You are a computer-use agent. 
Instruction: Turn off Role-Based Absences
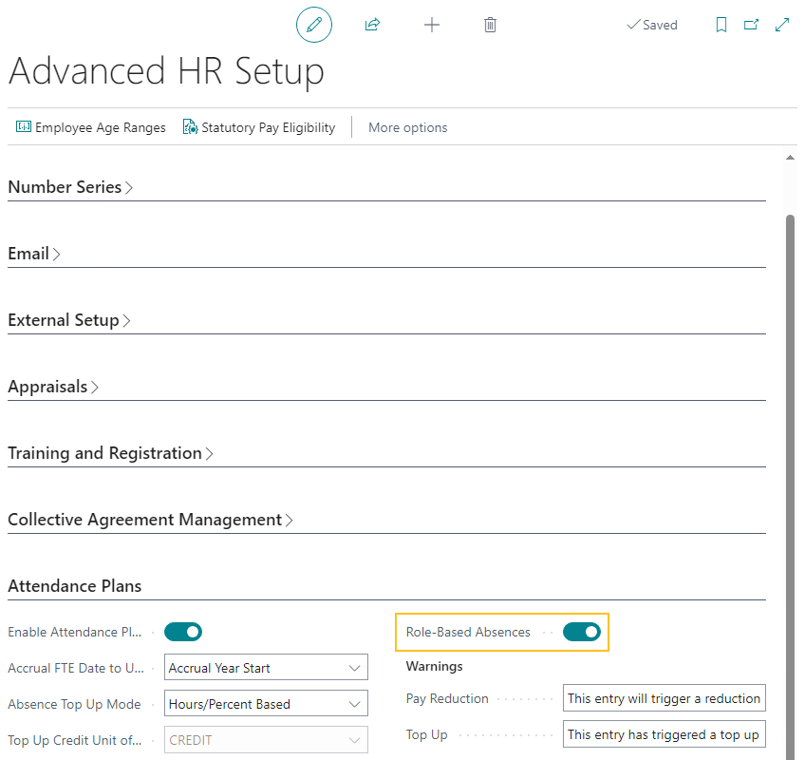[x=582, y=631]
